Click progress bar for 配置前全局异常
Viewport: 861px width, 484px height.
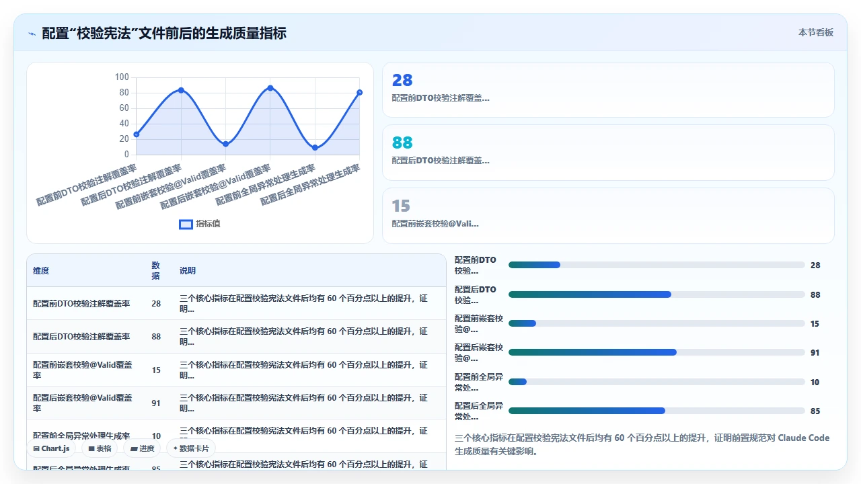pos(657,382)
